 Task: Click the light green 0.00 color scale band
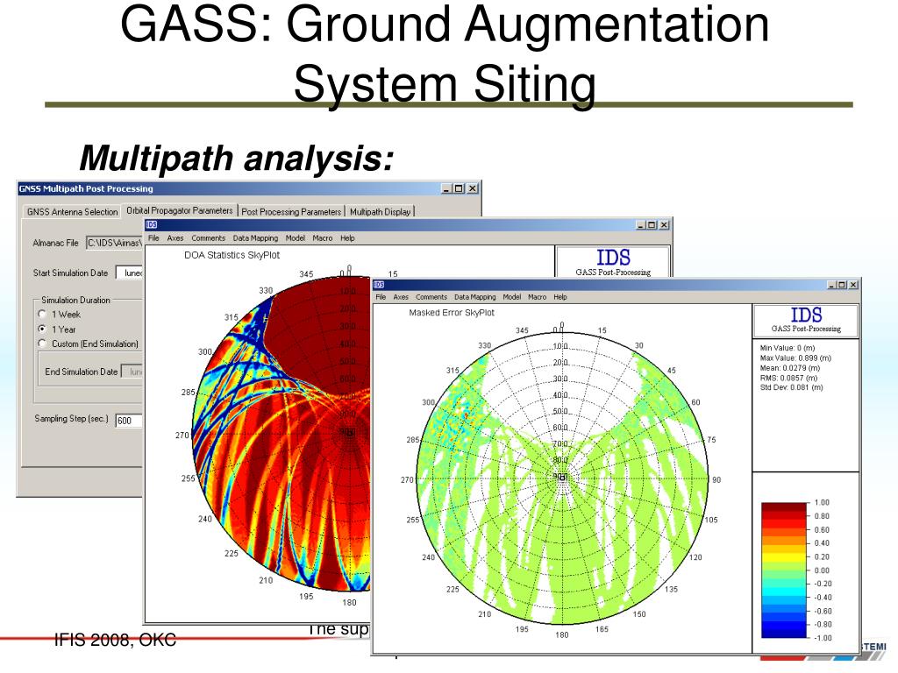784,568
